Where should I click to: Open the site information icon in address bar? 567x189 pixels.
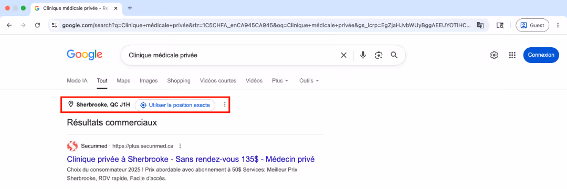(x=54, y=25)
